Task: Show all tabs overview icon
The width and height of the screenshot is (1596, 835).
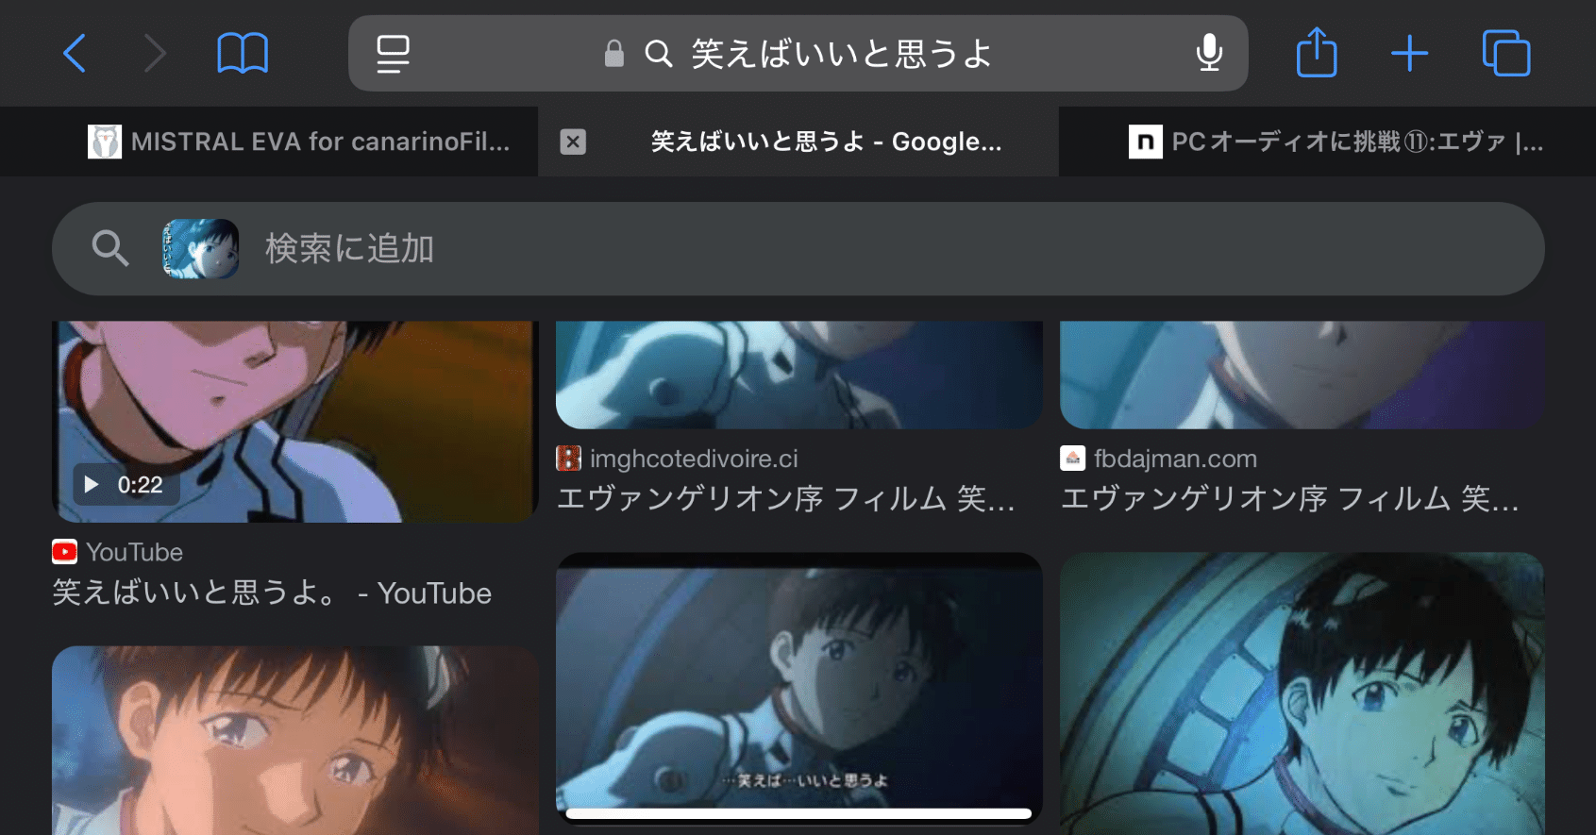Action: pyautogui.click(x=1506, y=53)
